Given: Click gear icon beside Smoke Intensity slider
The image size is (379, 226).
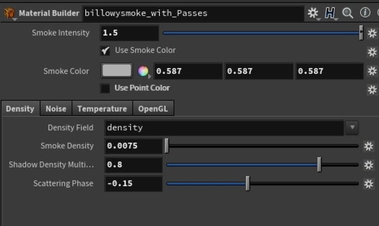Looking at the screenshot, I should pos(372,33).
